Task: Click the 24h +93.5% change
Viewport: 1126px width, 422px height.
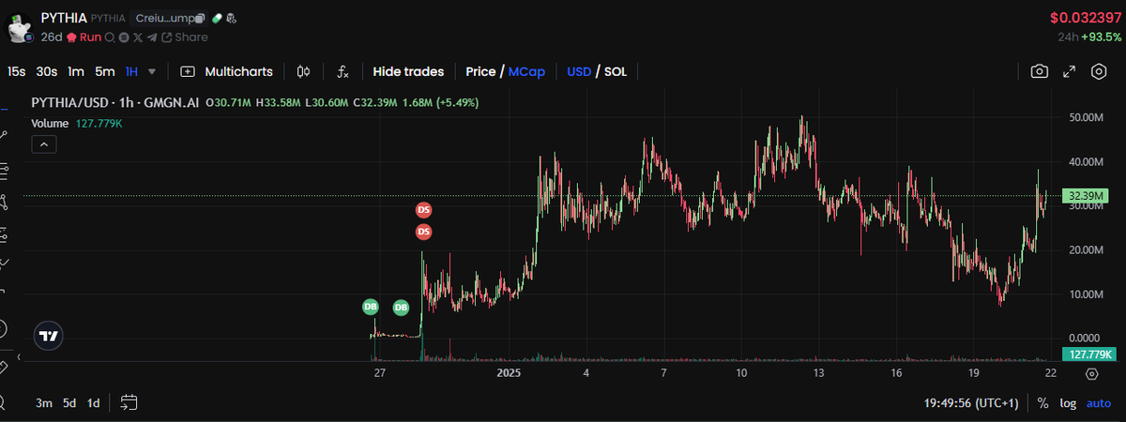Action: [x=1089, y=38]
